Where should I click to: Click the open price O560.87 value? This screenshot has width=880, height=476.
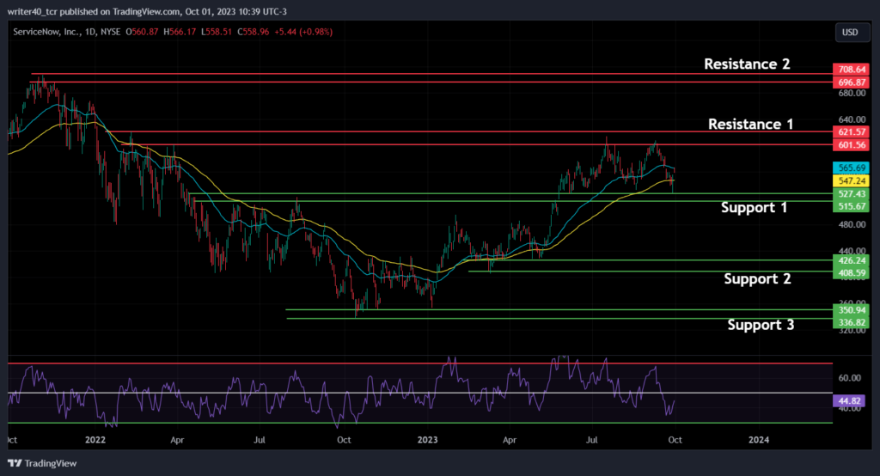point(142,32)
